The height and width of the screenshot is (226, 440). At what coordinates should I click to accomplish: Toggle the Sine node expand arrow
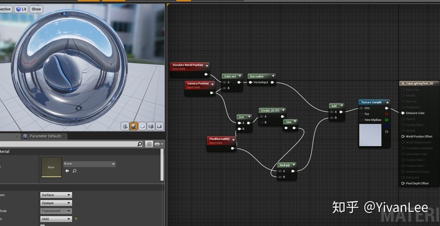click(296, 122)
